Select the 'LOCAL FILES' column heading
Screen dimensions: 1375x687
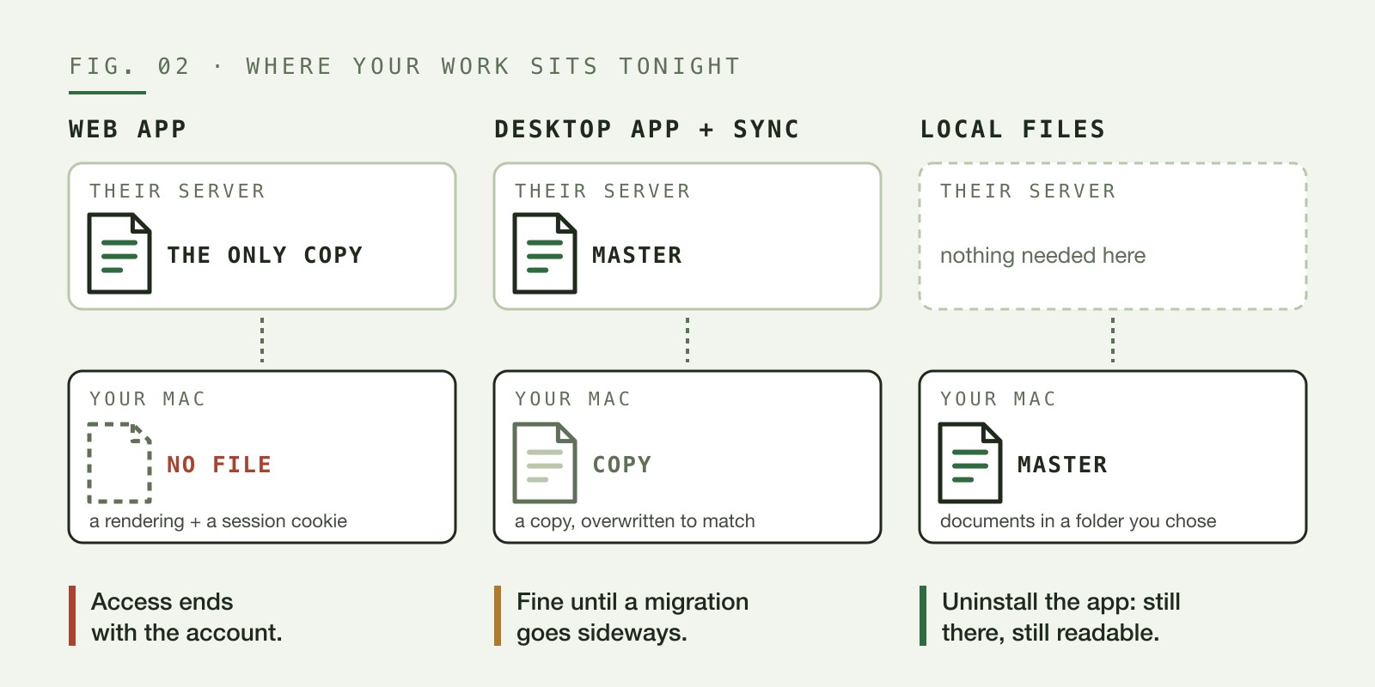pyautogui.click(x=1012, y=130)
